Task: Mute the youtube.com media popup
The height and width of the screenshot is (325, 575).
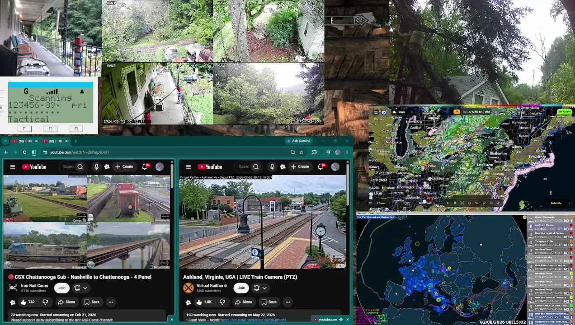Action: point(341,320)
